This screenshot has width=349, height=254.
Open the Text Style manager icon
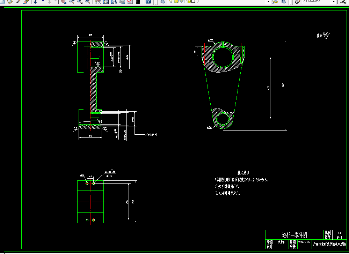pos(298,2)
